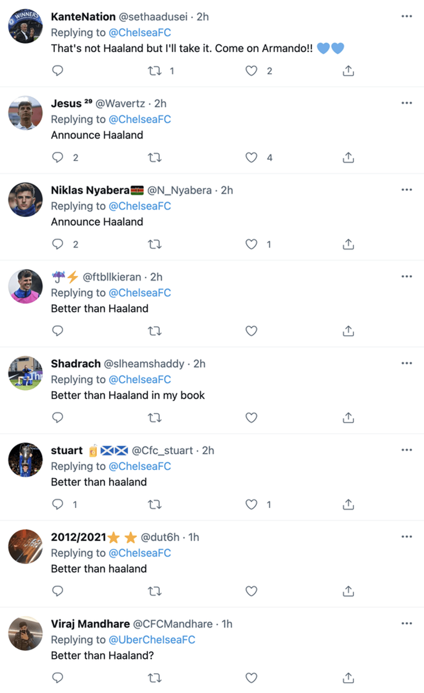
Task: Expand more menu on Viraj Mandhare's tweet
Action: click(407, 623)
